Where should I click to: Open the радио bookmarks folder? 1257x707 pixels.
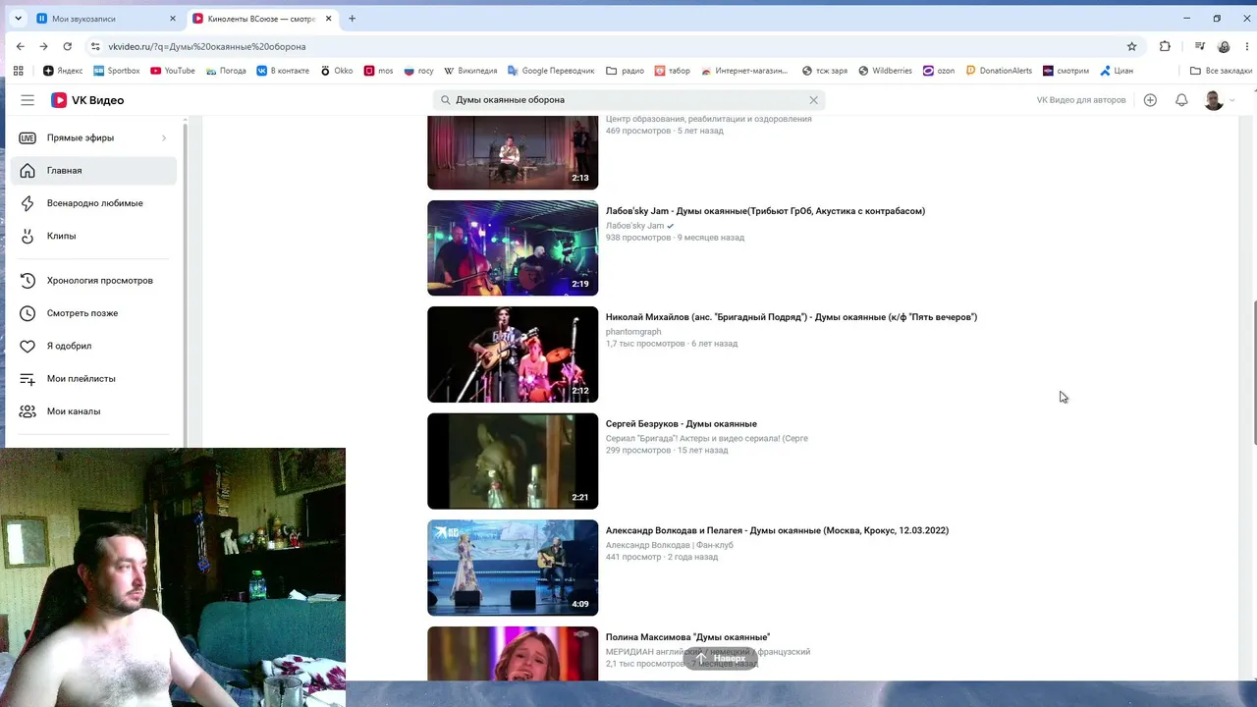[625, 71]
